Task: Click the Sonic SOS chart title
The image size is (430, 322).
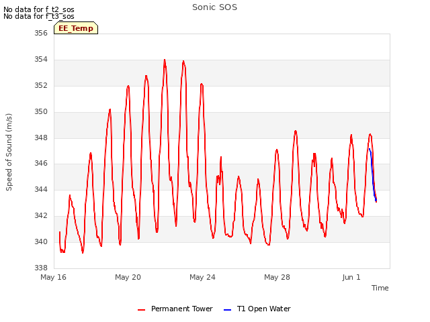Action: [x=214, y=7]
